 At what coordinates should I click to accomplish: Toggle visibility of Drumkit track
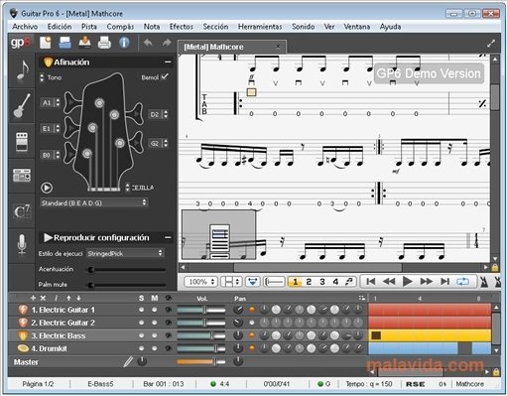tap(169, 348)
